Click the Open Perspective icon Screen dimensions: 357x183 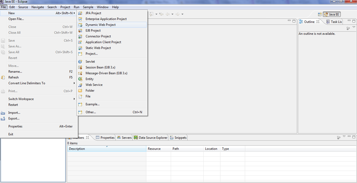tap(320, 14)
